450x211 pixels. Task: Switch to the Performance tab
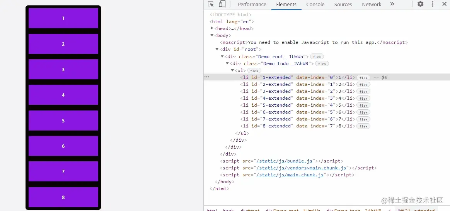point(252,5)
